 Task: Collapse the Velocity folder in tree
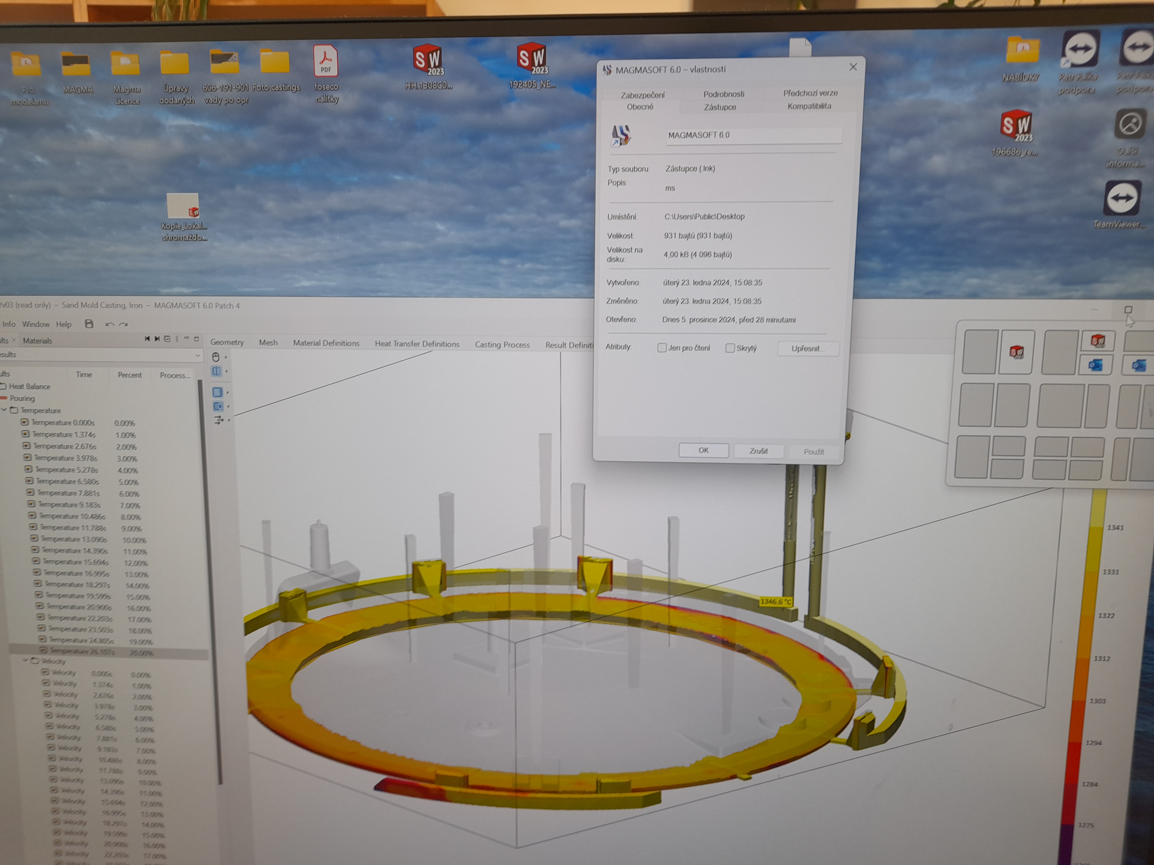click(25, 661)
